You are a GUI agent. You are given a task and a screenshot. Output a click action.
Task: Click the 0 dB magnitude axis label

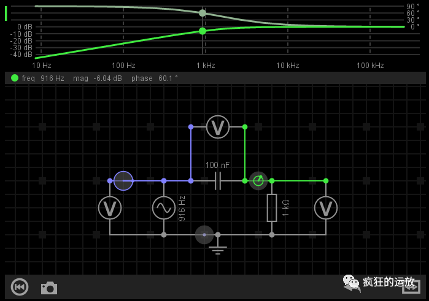25,27
